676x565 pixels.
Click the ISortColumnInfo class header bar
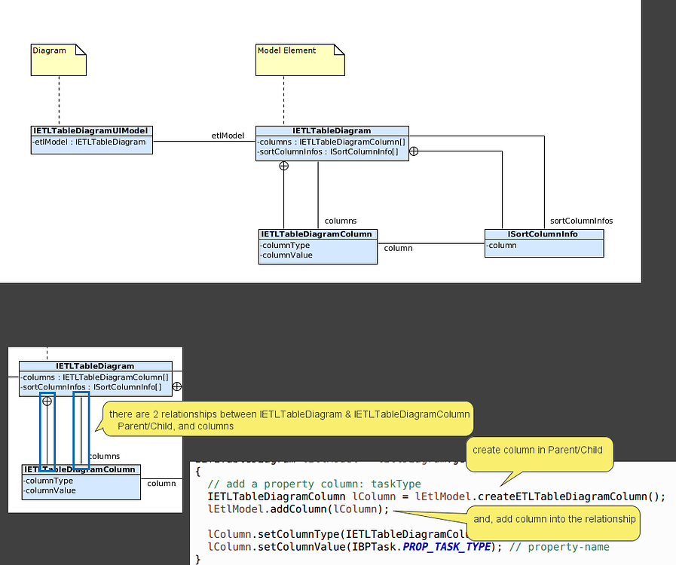(x=543, y=234)
